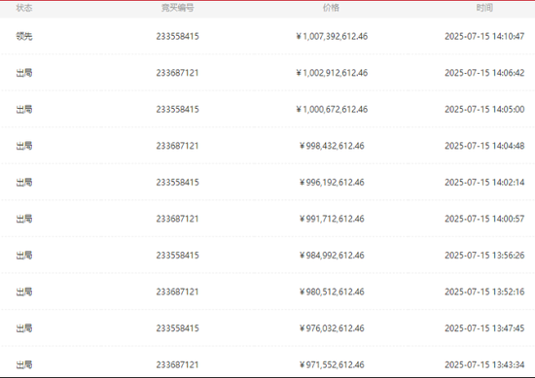Click the timestamp 2025-07-15 14:10:47

pos(484,36)
